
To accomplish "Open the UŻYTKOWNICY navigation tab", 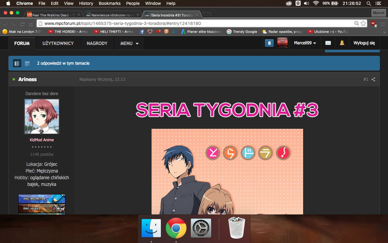I will (58, 43).
